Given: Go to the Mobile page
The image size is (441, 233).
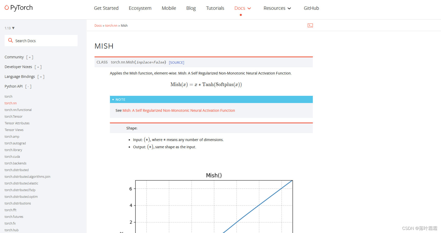Looking at the screenshot, I should (169, 8).
